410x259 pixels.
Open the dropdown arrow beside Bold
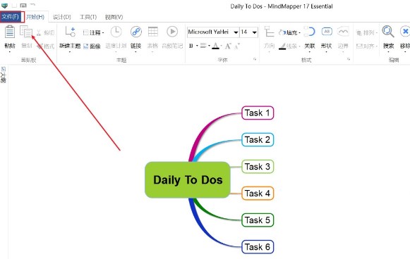tap(197, 46)
